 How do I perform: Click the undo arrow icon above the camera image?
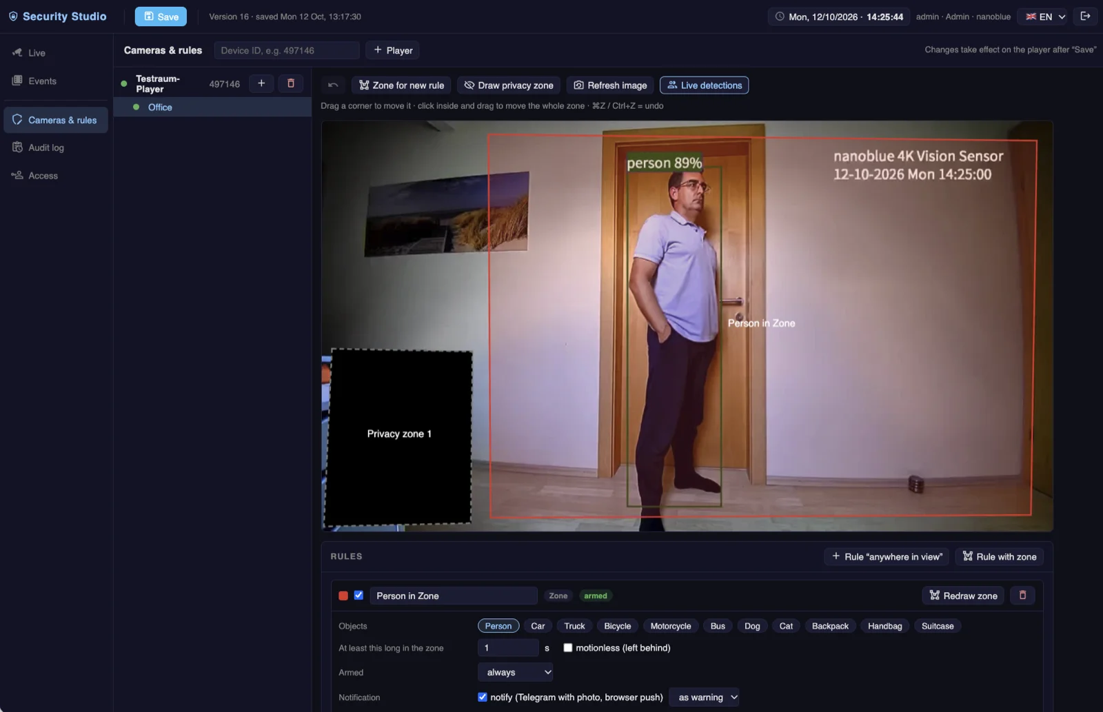[x=333, y=85]
